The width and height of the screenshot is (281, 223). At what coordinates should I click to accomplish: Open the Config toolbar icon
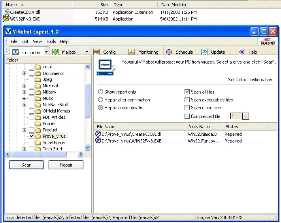click(x=96, y=52)
